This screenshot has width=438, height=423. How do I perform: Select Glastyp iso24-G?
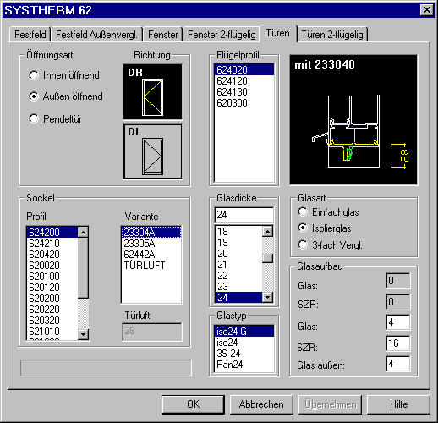pyautogui.click(x=244, y=332)
